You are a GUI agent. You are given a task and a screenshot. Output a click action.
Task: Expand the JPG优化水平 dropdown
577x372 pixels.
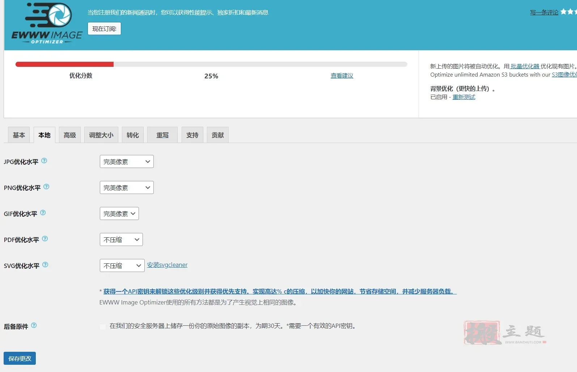127,162
